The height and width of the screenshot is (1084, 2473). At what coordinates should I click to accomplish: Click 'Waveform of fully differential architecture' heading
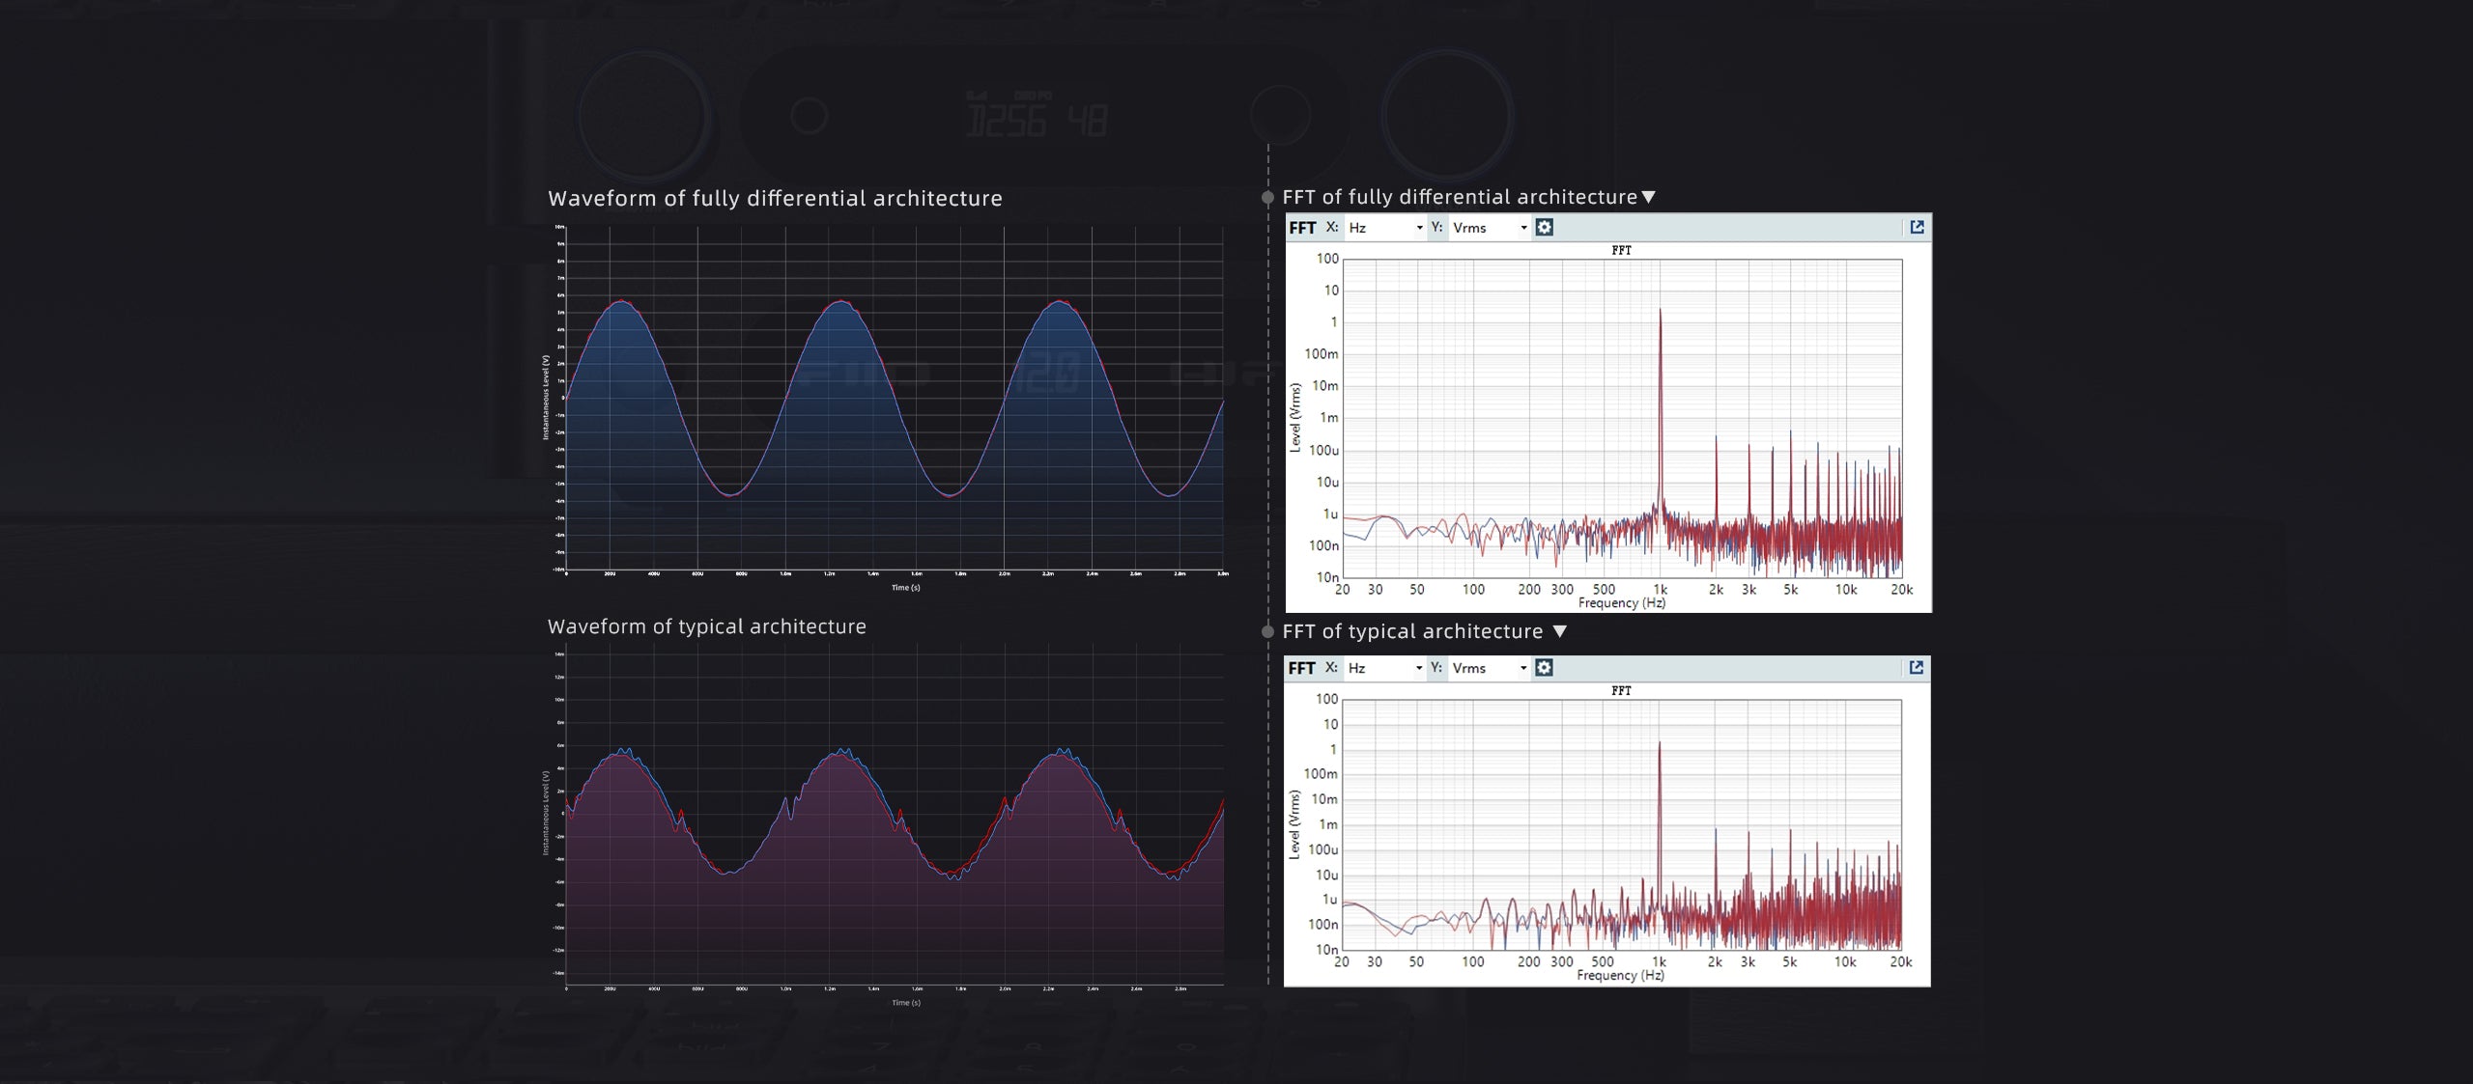[775, 198]
